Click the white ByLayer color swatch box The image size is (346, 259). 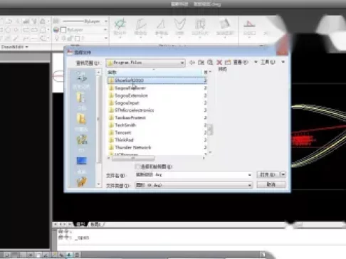(x=63, y=30)
